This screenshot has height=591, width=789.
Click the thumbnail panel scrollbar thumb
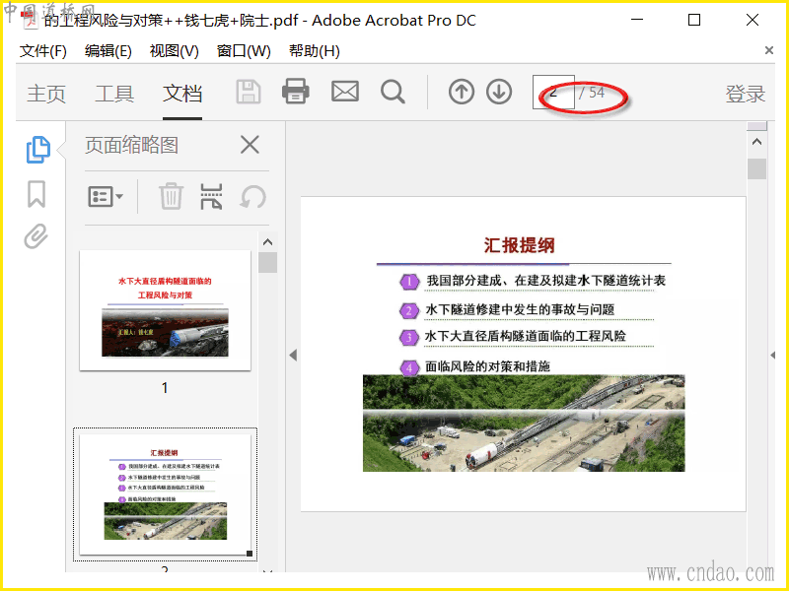(267, 262)
